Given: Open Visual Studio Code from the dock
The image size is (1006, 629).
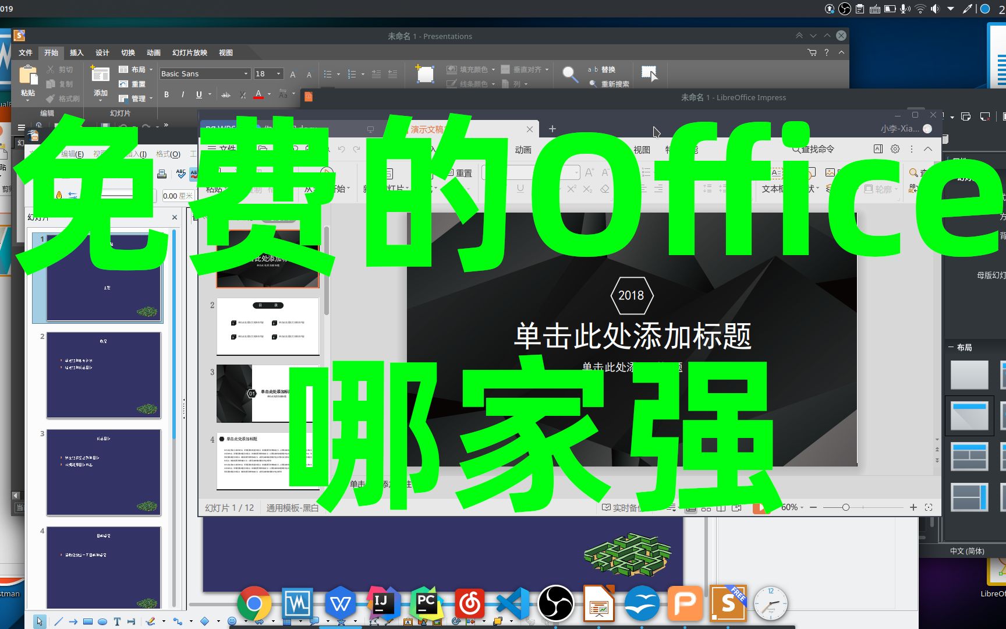Looking at the screenshot, I should pyautogui.click(x=513, y=603).
